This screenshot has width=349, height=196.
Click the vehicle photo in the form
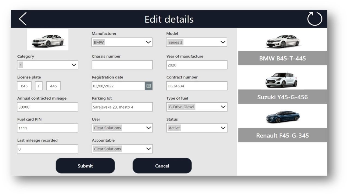point(48,40)
